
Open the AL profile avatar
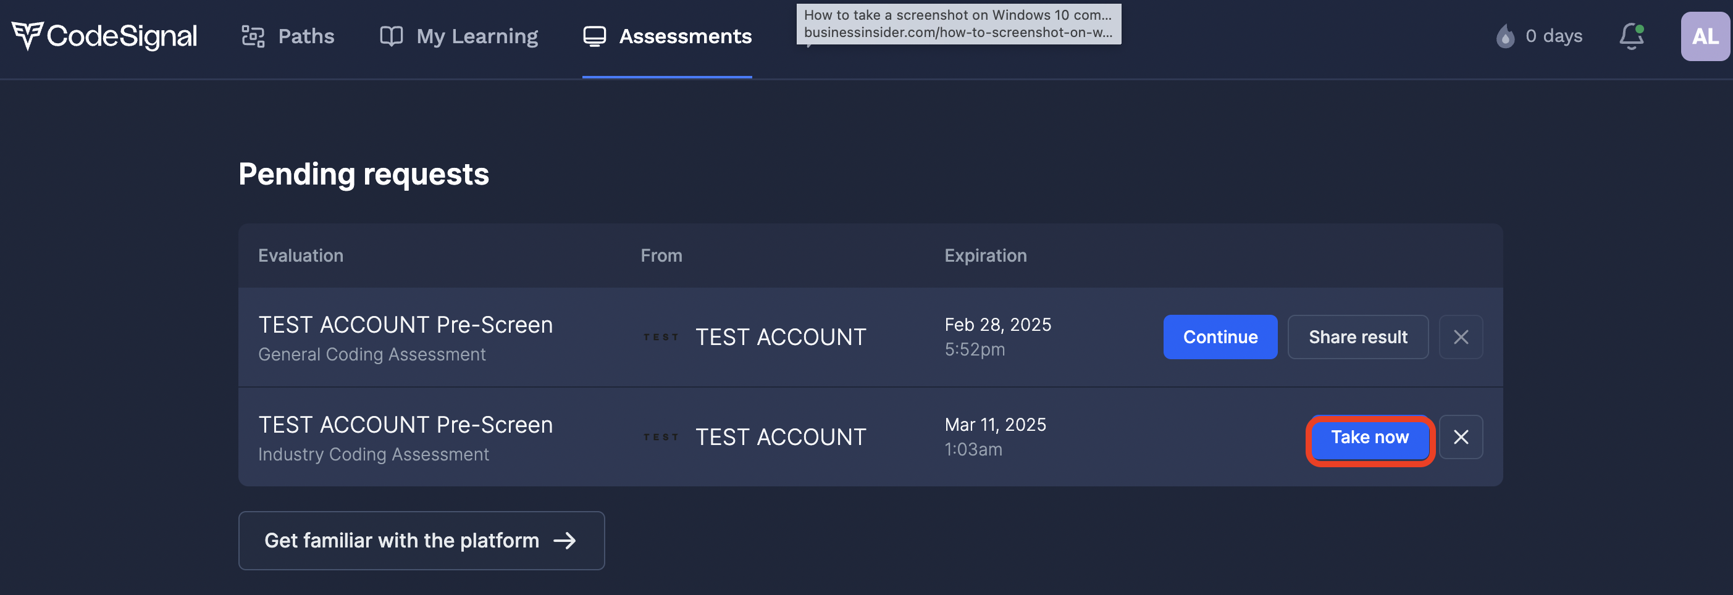tap(1704, 36)
